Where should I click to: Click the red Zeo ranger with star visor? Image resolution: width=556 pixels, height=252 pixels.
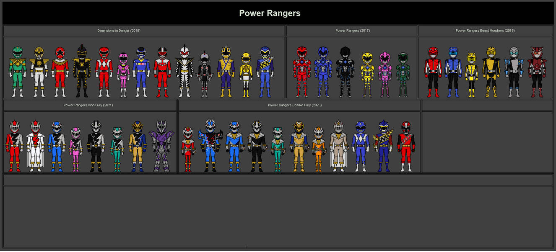tap(60, 72)
